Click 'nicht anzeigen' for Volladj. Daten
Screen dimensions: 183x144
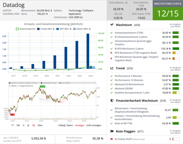(x=94, y=125)
